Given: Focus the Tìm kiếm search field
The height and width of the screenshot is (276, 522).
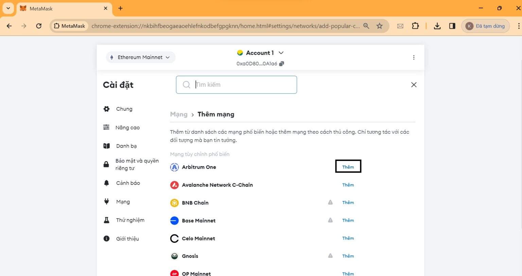Looking at the screenshot, I should click(x=241, y=85).
